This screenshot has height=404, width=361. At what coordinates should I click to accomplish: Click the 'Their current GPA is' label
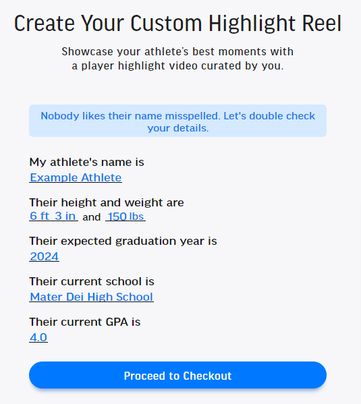(85, 322)
